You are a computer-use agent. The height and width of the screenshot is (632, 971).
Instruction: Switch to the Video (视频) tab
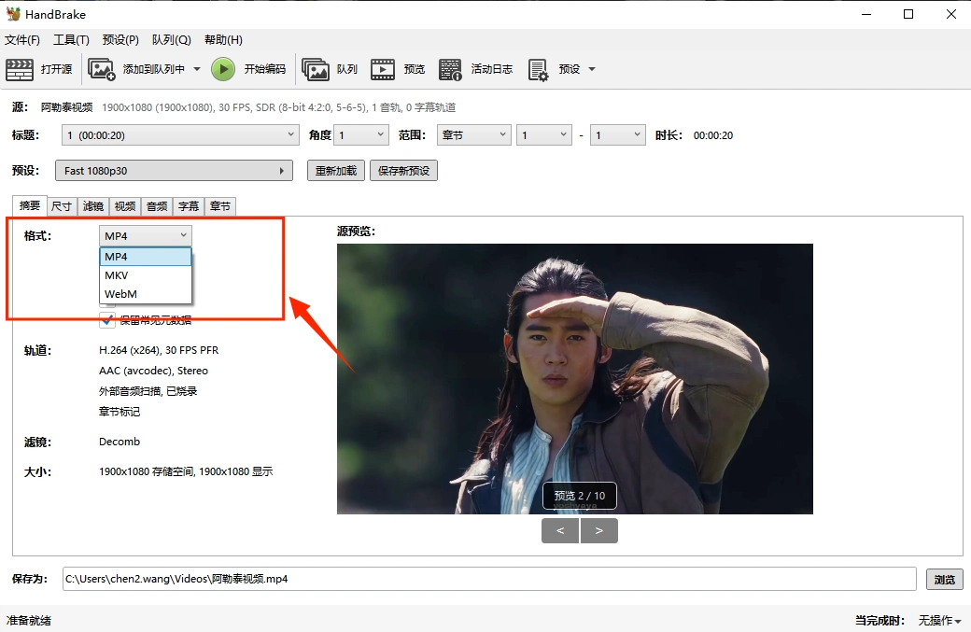[125, 206]
